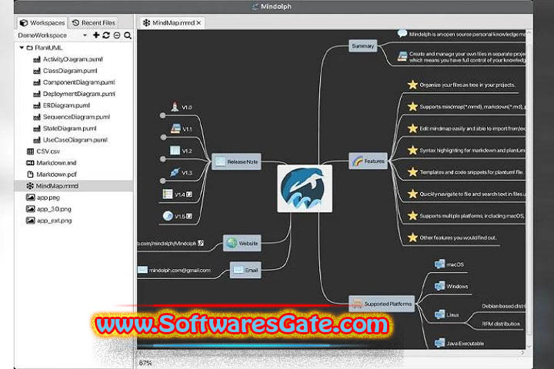The height and width of the screenshot is (369, 554).
Task: Click the V1.0 rocket icon
Action: click(175, 107)
